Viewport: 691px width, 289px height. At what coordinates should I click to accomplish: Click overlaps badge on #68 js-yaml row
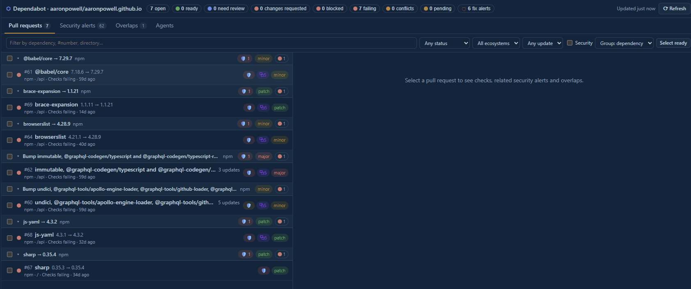263,238
